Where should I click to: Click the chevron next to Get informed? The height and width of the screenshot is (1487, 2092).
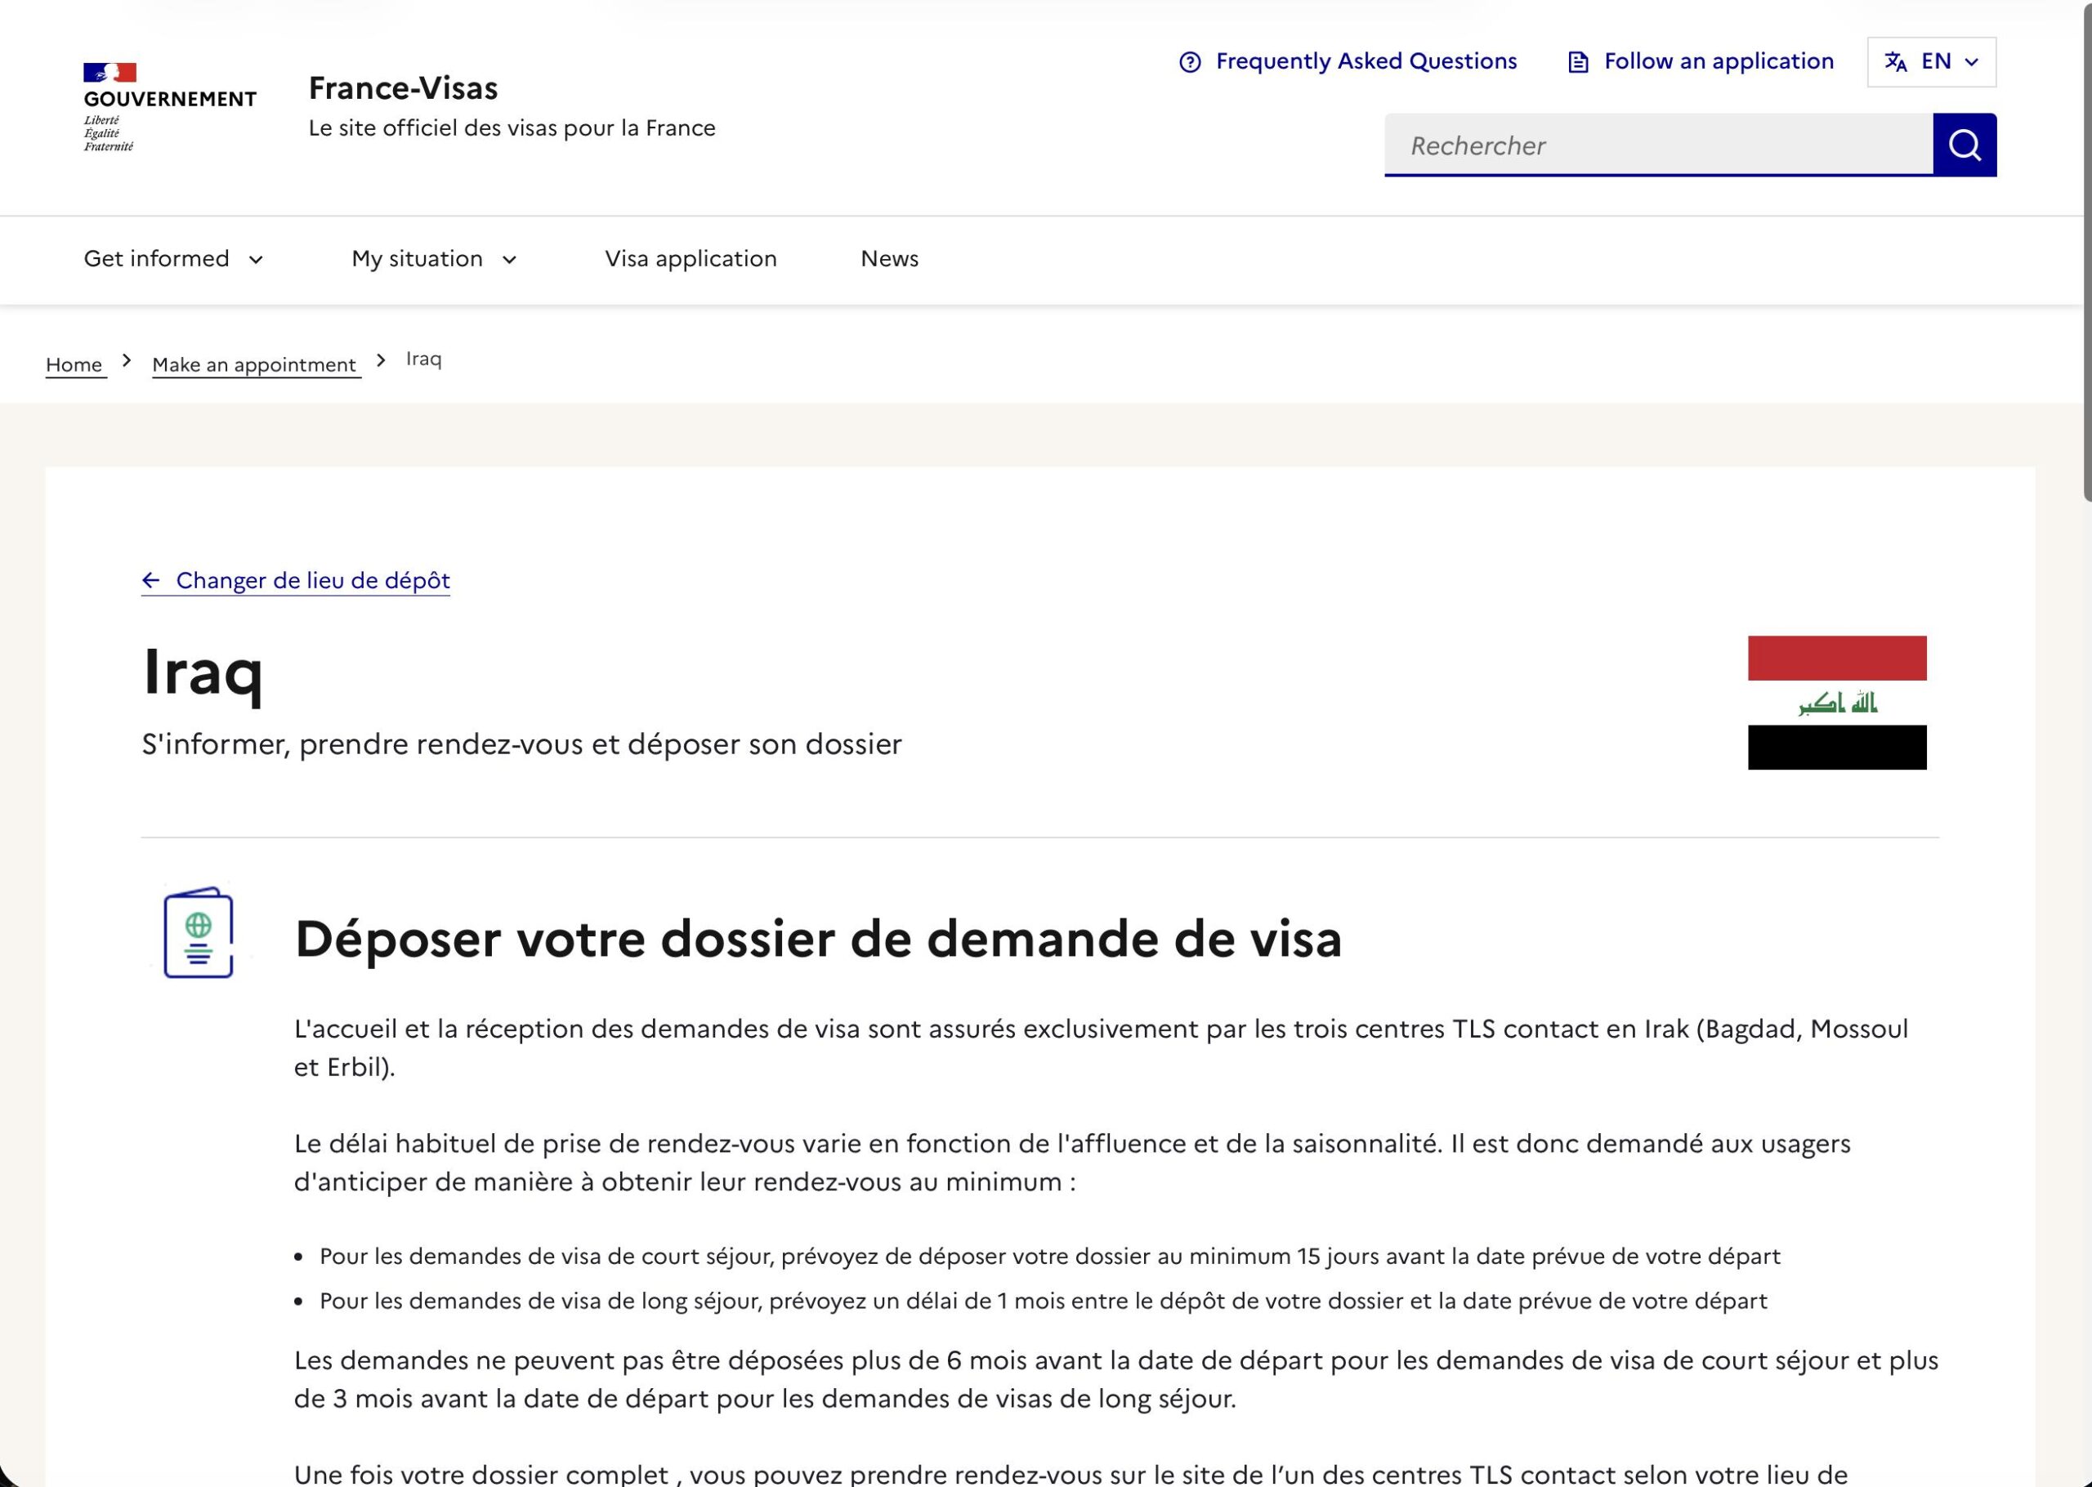tap(257, 260)
